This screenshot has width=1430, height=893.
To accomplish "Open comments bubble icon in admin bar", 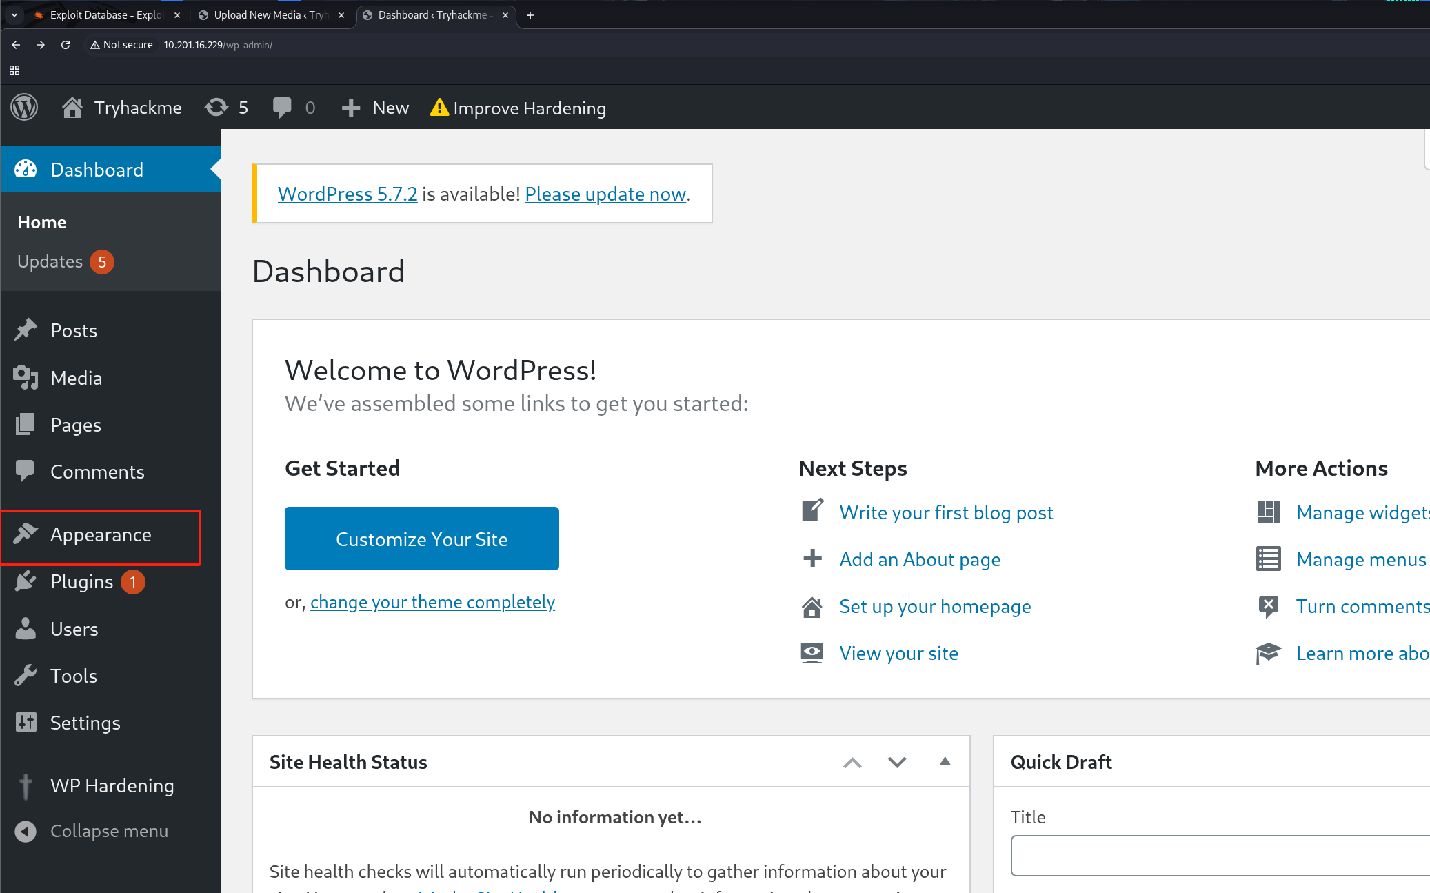I will [281, 108].
